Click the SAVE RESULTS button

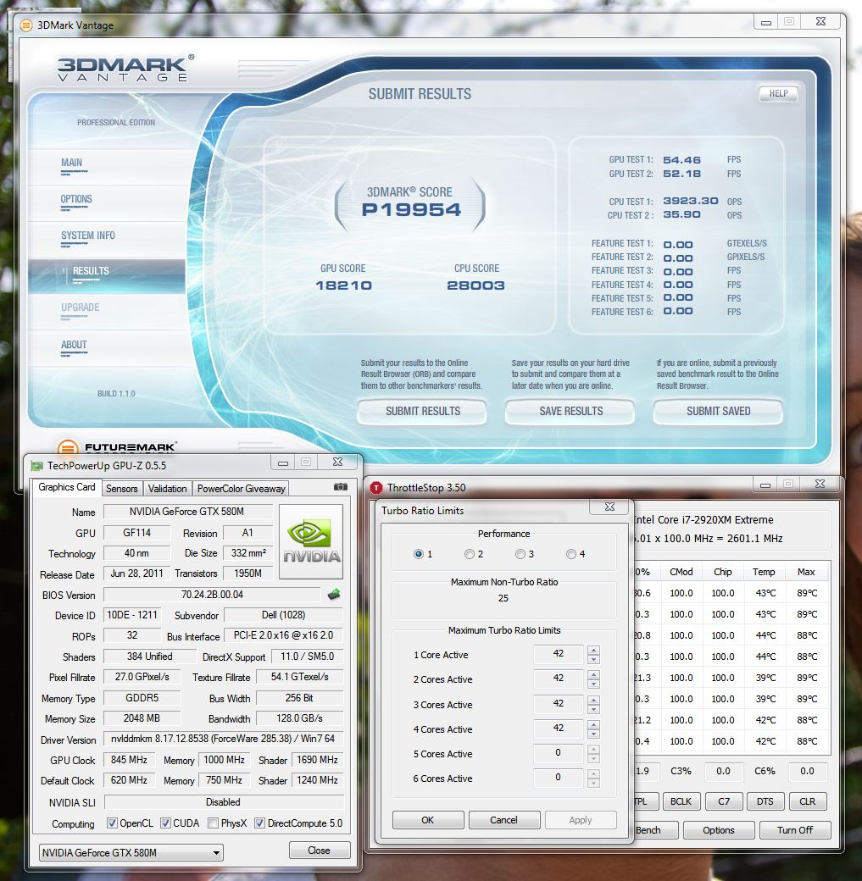(570, 412)
